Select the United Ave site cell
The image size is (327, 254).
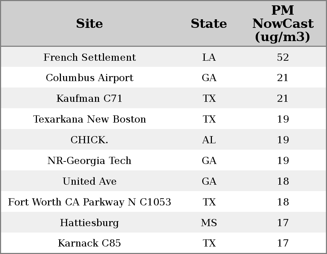click(90, 181)
